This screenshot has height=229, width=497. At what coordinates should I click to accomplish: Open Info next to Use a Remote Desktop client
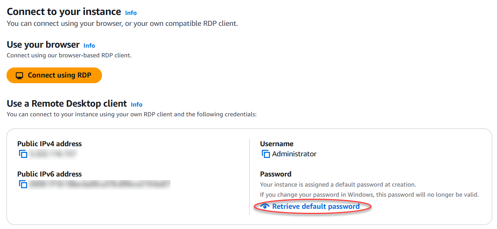[136, 105]
